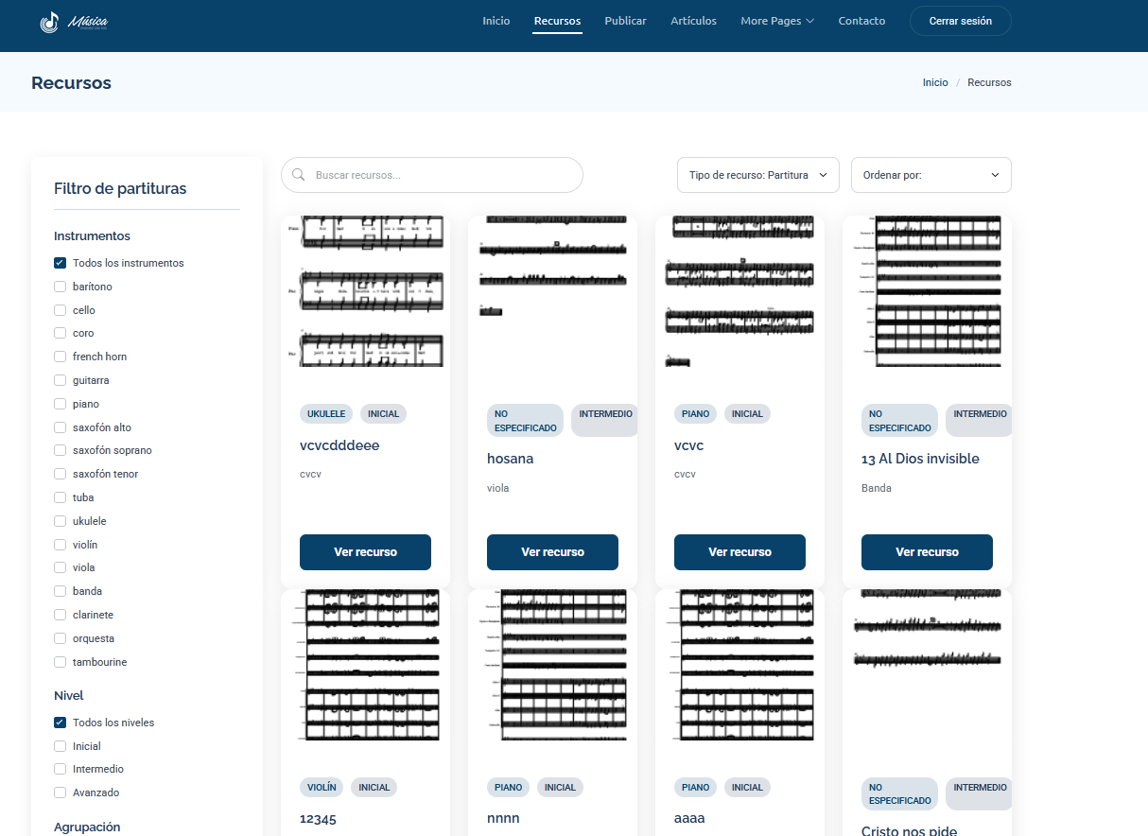
Task: Open the Recursos nav item
Action: [557, 21]
